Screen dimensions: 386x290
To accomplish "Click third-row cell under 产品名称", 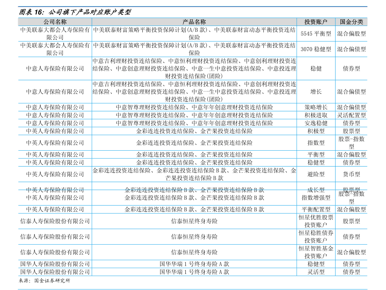I will (194, 68).
